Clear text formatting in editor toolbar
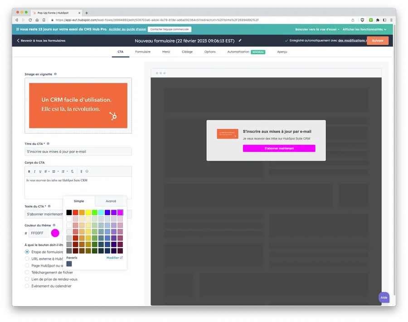This screenshot has width=408, height=322. tap(73, 172)
